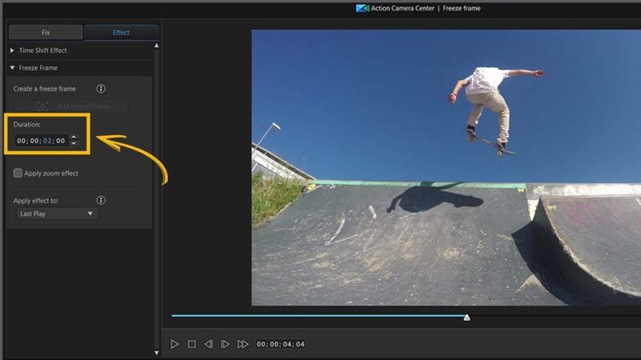Increase duration with the up stepper arrow
This screenshot has height=360, width=641.
74,137
